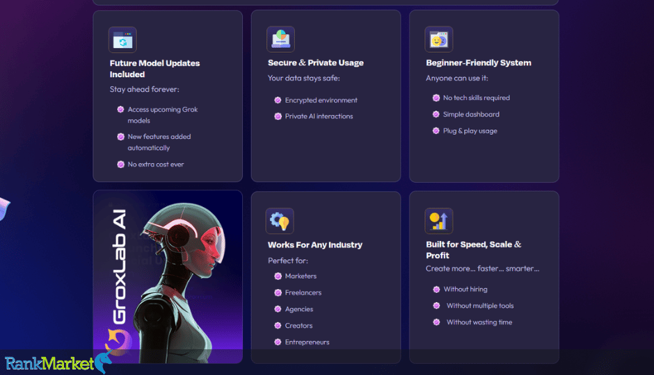Click the Future Model Updates Included heading

(x=154, y=69)
